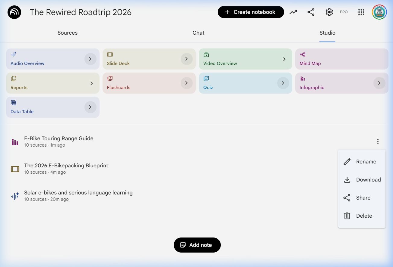Image resolution: width=393 pixels, height=267 pixels.
Task: Select the Mind Map tile
Action: click(x=341, y=59)
